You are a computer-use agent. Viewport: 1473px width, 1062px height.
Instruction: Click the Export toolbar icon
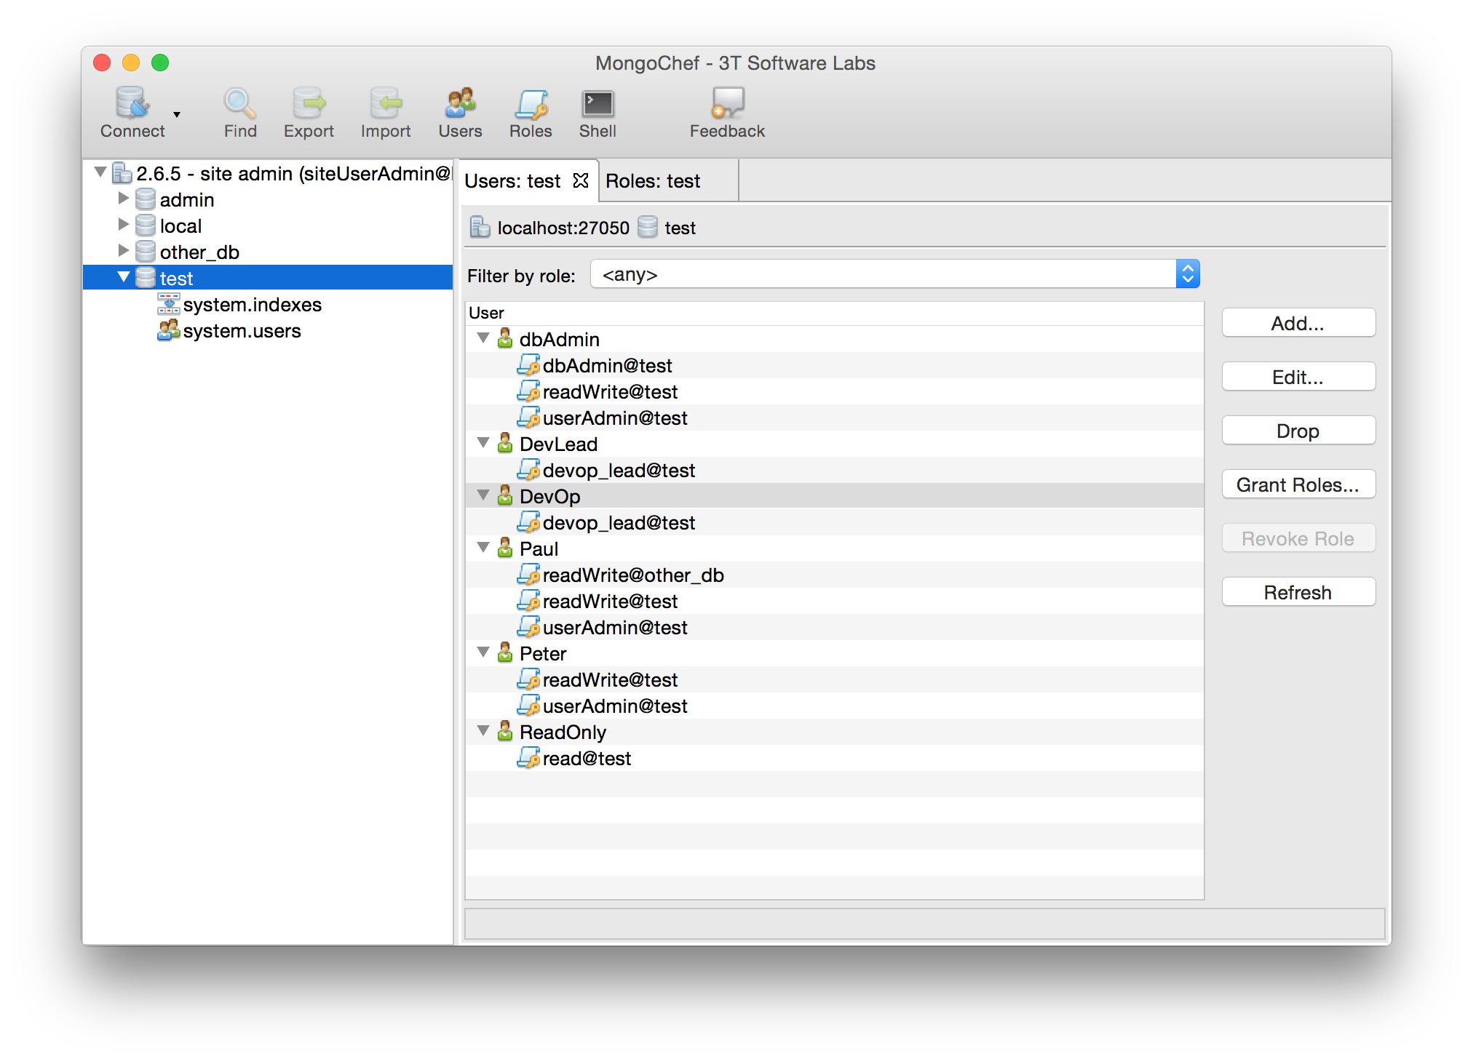309,103
